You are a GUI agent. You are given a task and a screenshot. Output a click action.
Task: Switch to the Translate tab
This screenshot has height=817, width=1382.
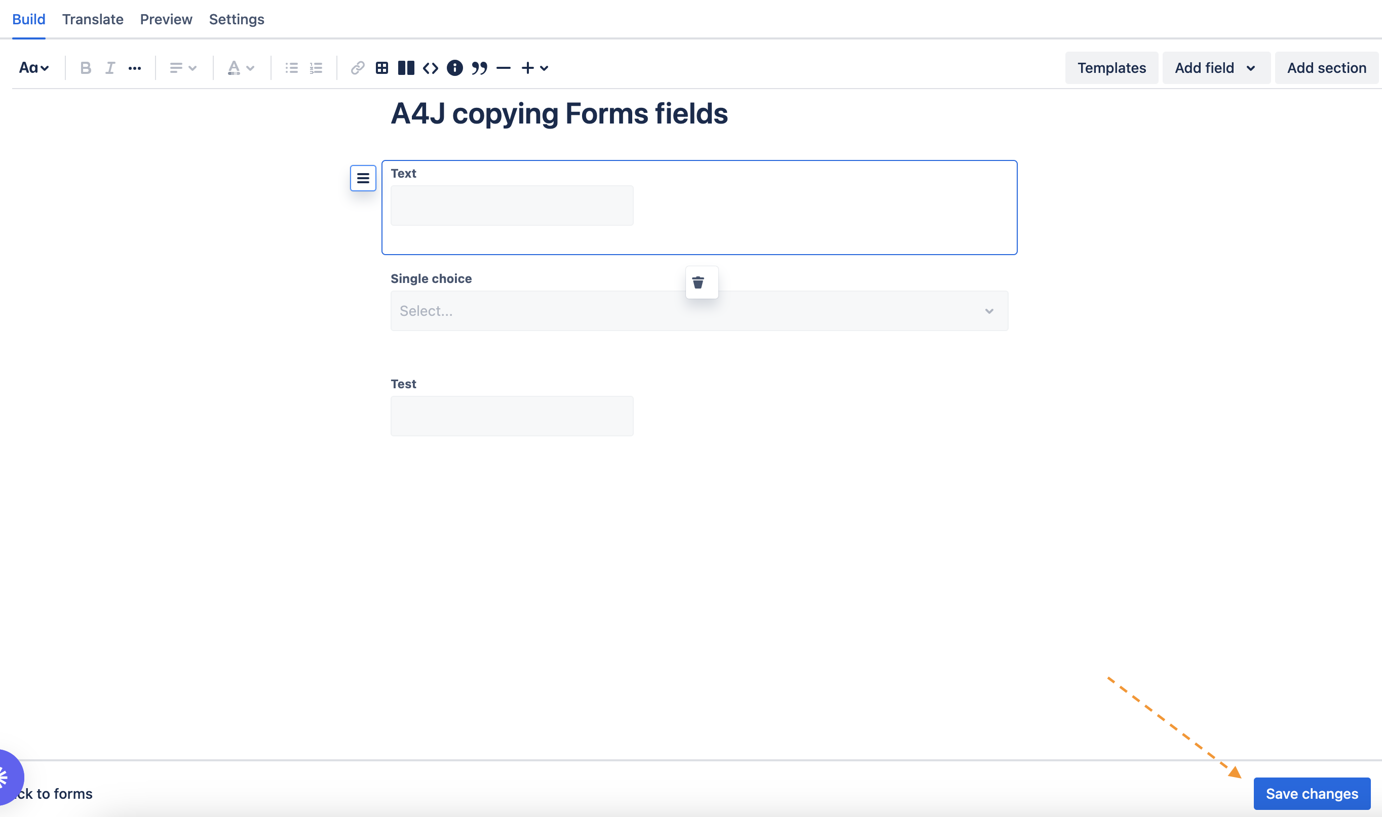point(93,19)
